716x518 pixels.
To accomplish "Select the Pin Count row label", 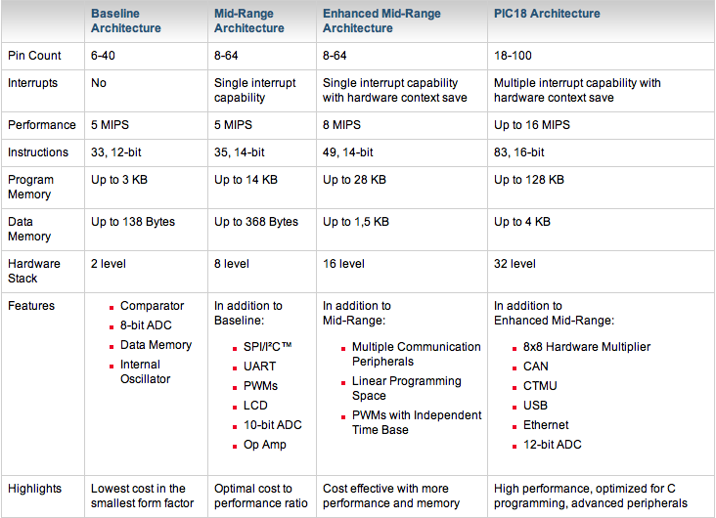I will click(36, 57).
